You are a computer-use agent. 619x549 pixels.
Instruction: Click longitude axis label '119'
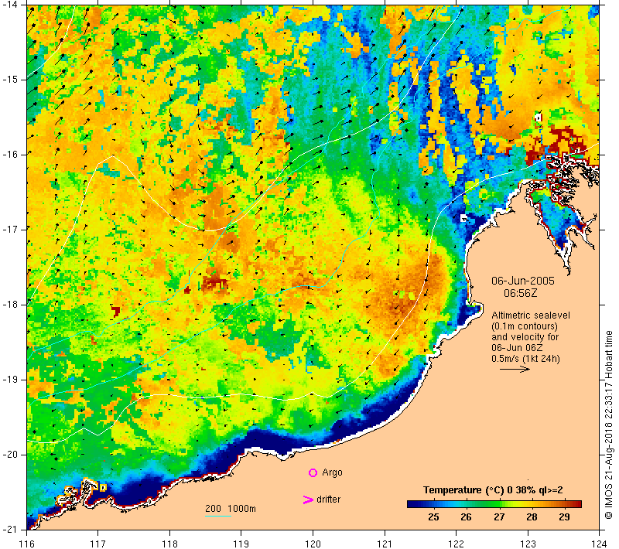click(x=241, y=544)
